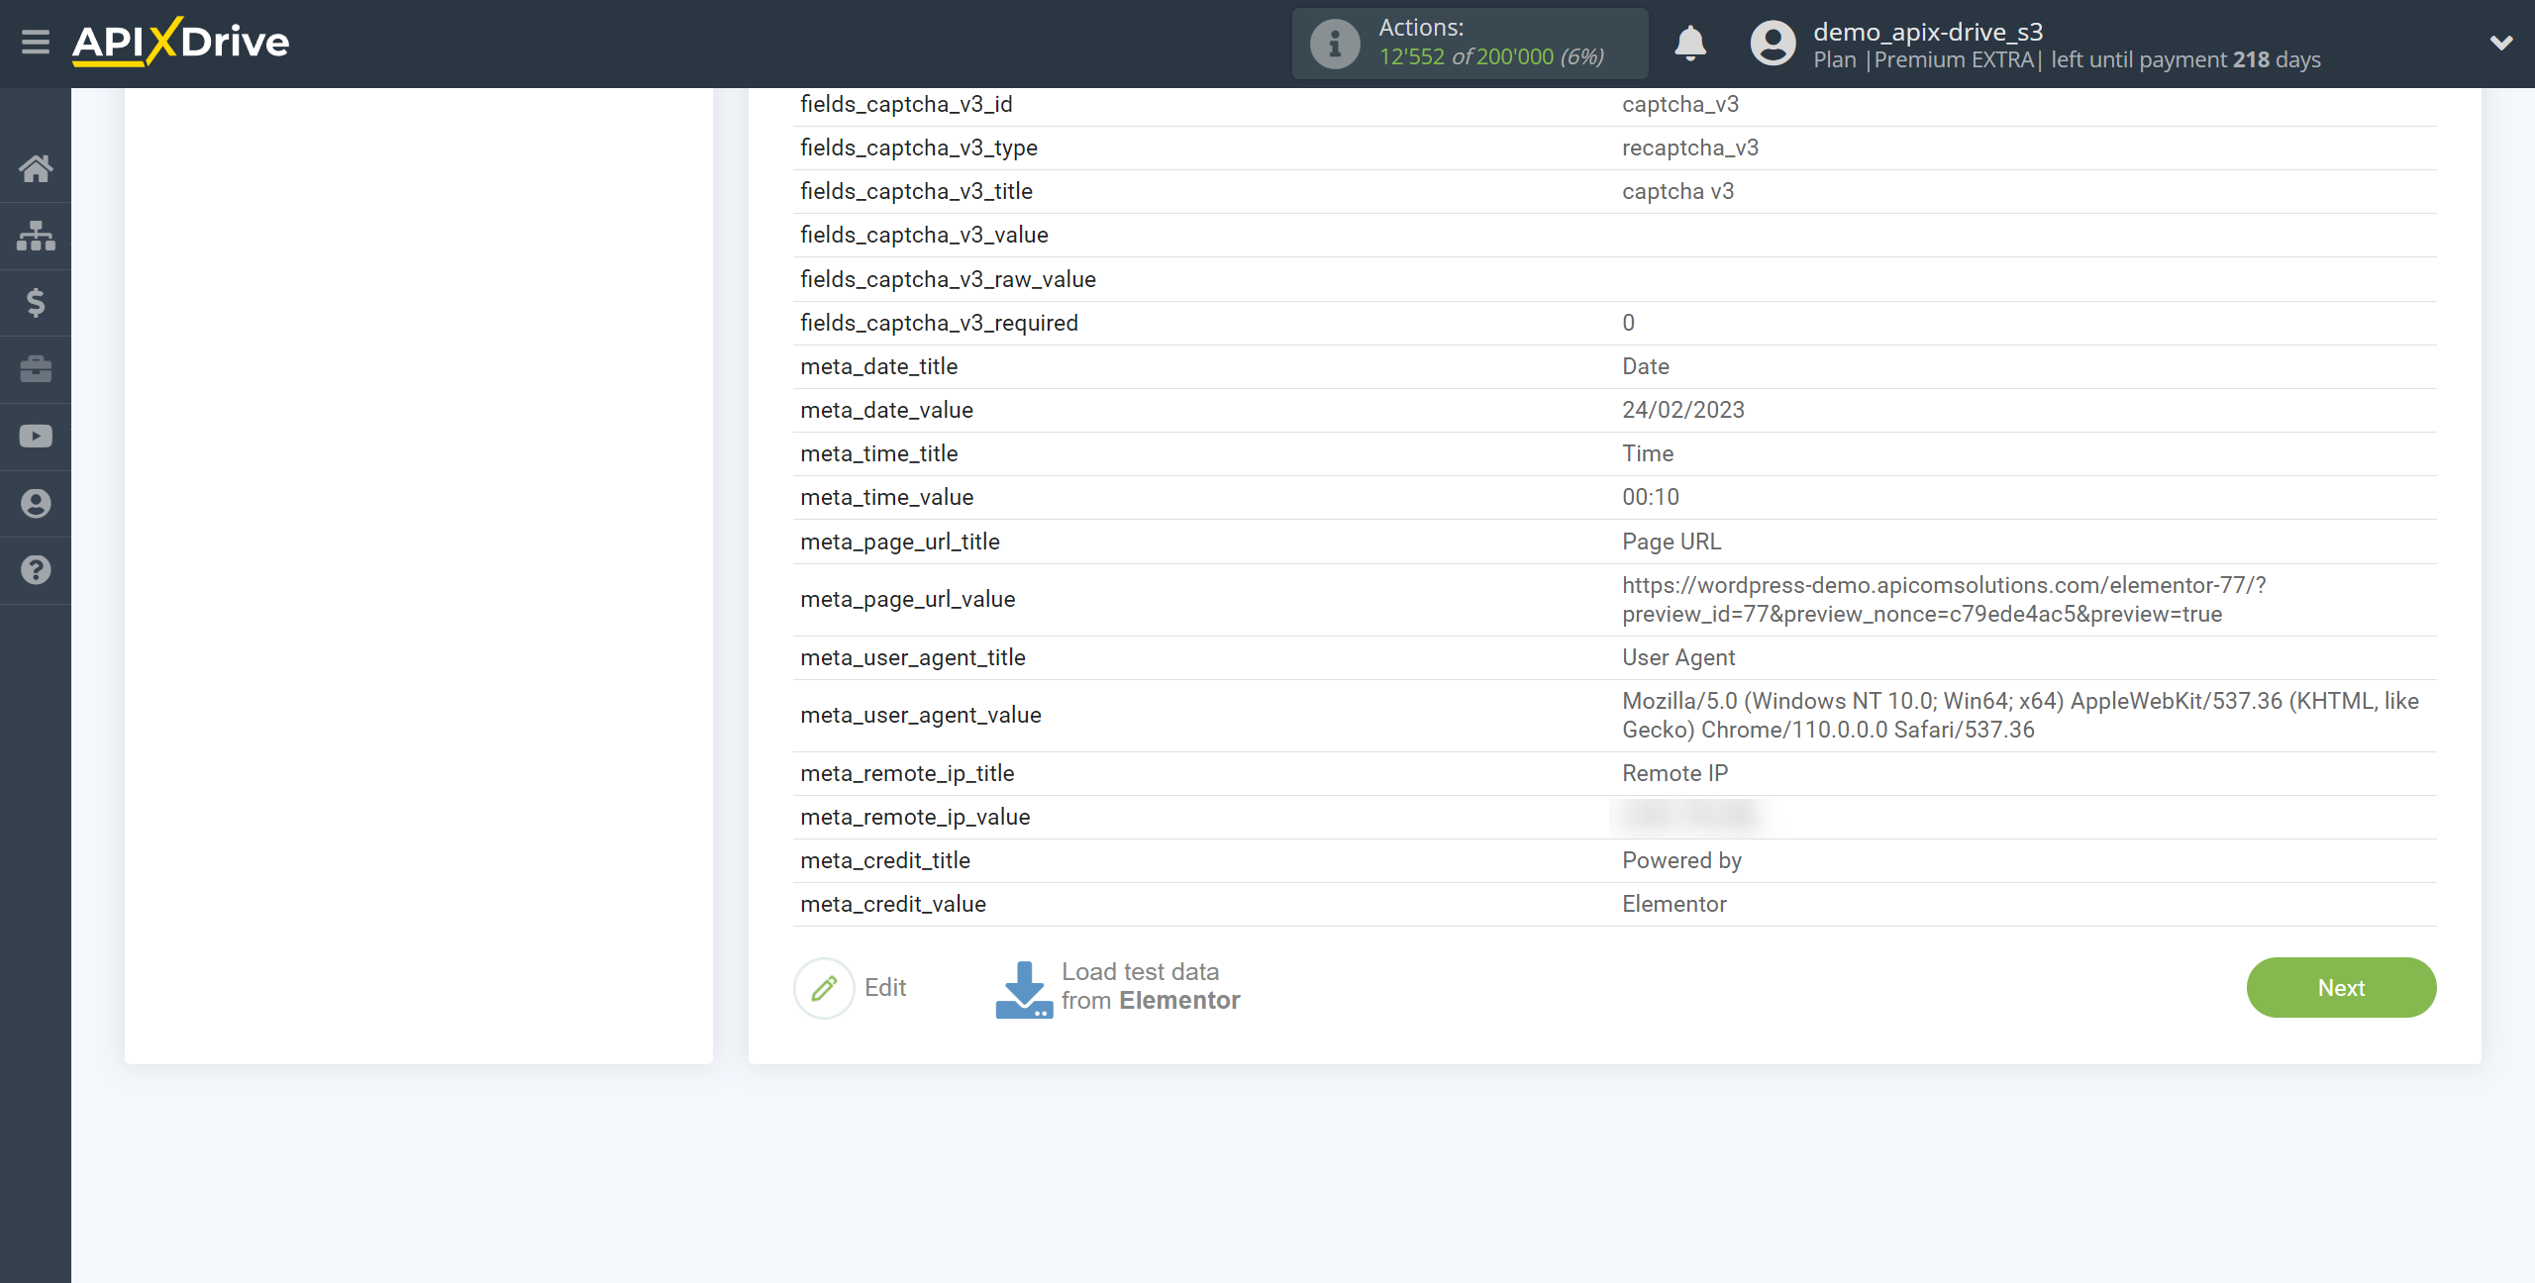This screenshot has height=1283, width=2535.
Task: Click the User Agent title value
Action: (x=1678, y=657)
